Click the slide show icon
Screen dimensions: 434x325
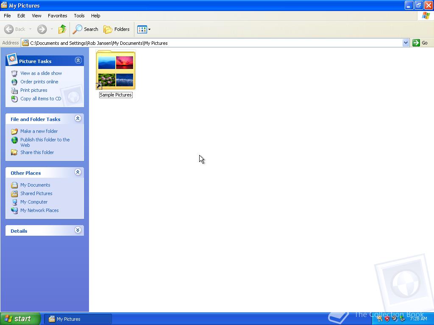click(x=14, y=74)
